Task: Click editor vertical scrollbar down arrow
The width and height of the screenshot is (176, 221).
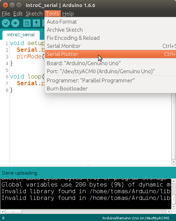Action: (174, 162)
